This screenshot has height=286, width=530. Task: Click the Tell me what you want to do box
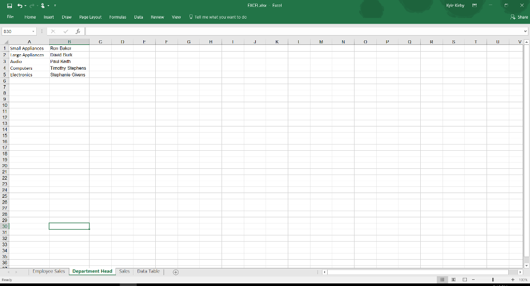point(218,17)
